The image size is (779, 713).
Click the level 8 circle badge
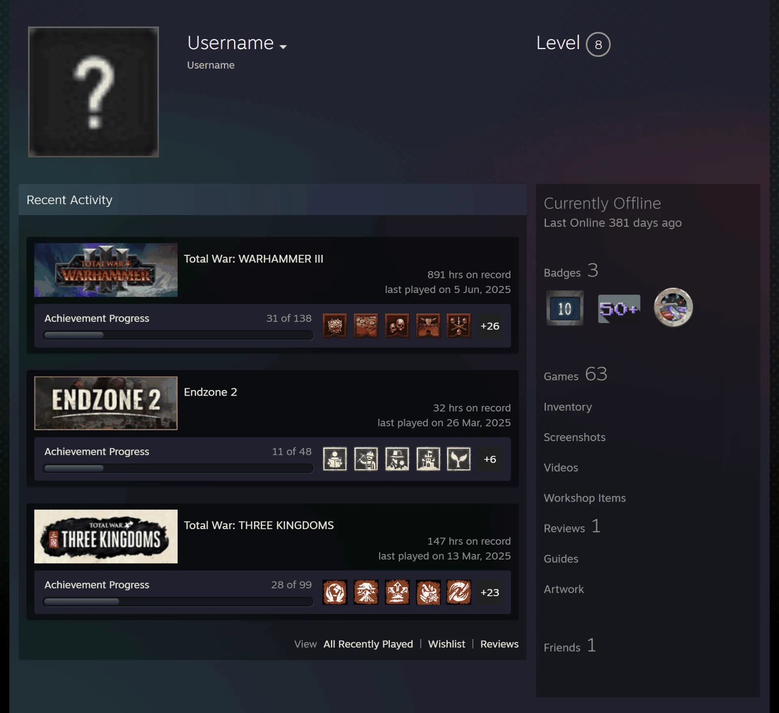(598, 44)
